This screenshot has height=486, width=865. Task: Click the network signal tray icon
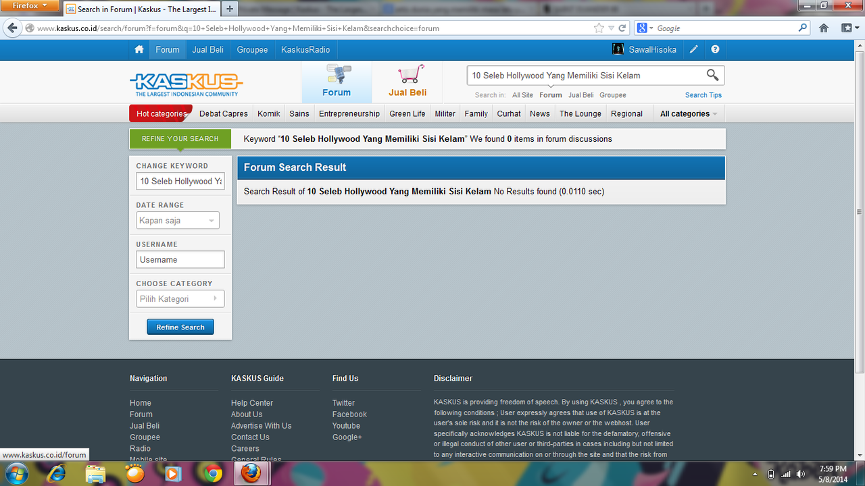[x=786, y=474]
